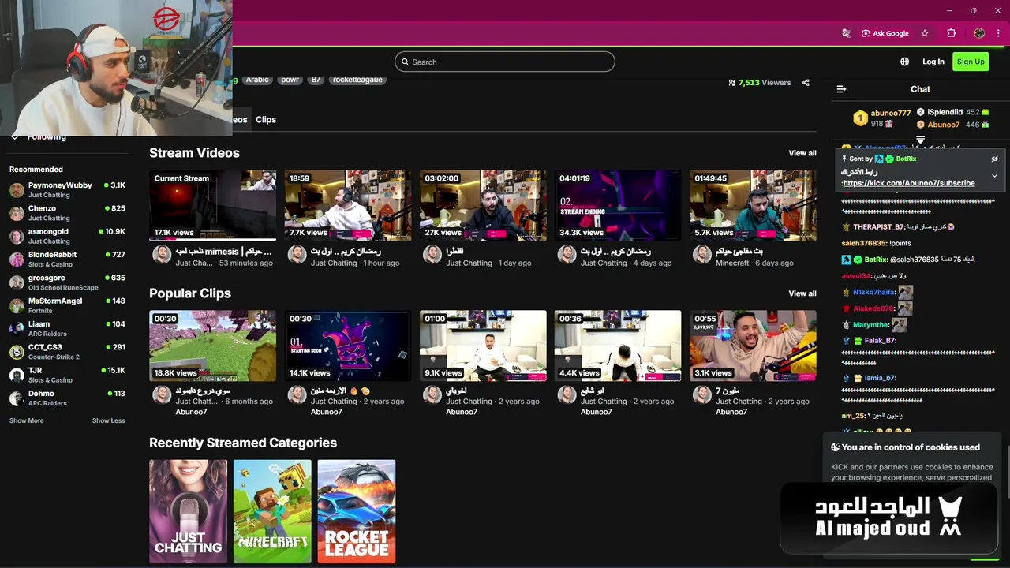Hide the pinned message with eye-slash icon
This screenshot has width=1010, height=568.
point(994,159)
